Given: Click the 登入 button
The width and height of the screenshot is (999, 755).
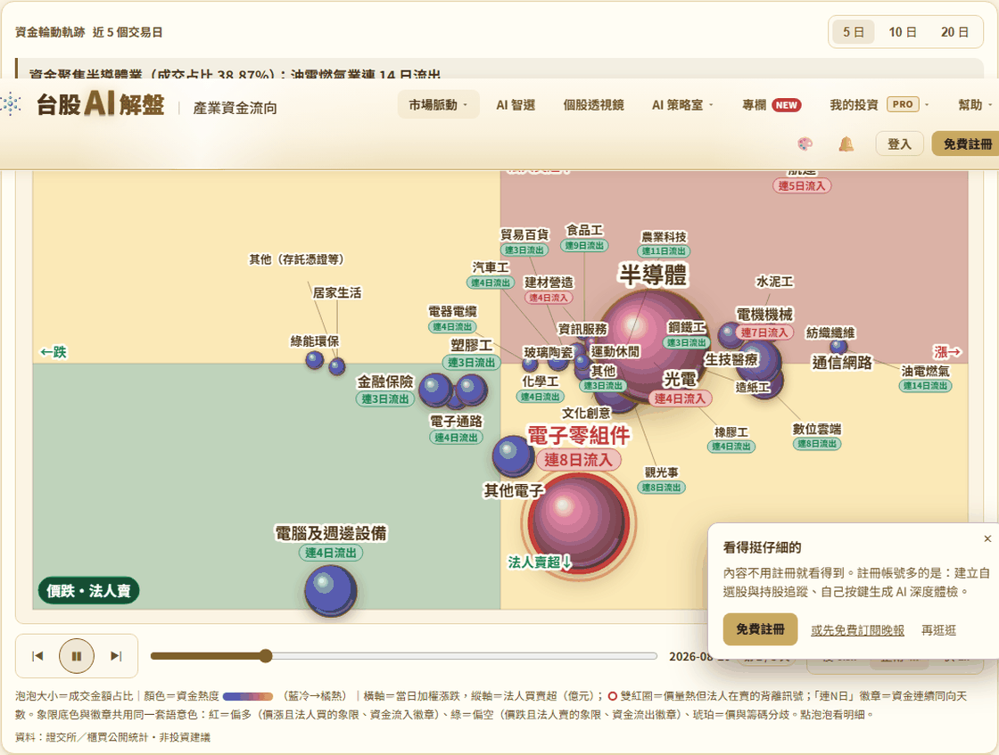Looking at the screenshot, I should click(x=899, y=144).
